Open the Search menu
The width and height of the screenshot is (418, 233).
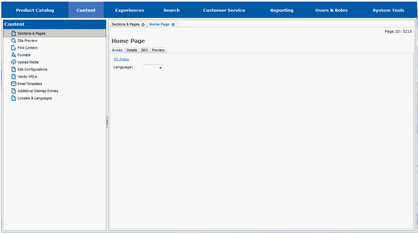tap(172, 10)
